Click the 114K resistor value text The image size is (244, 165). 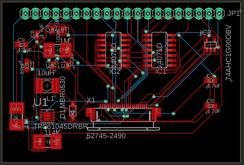[x=52, y=132]
